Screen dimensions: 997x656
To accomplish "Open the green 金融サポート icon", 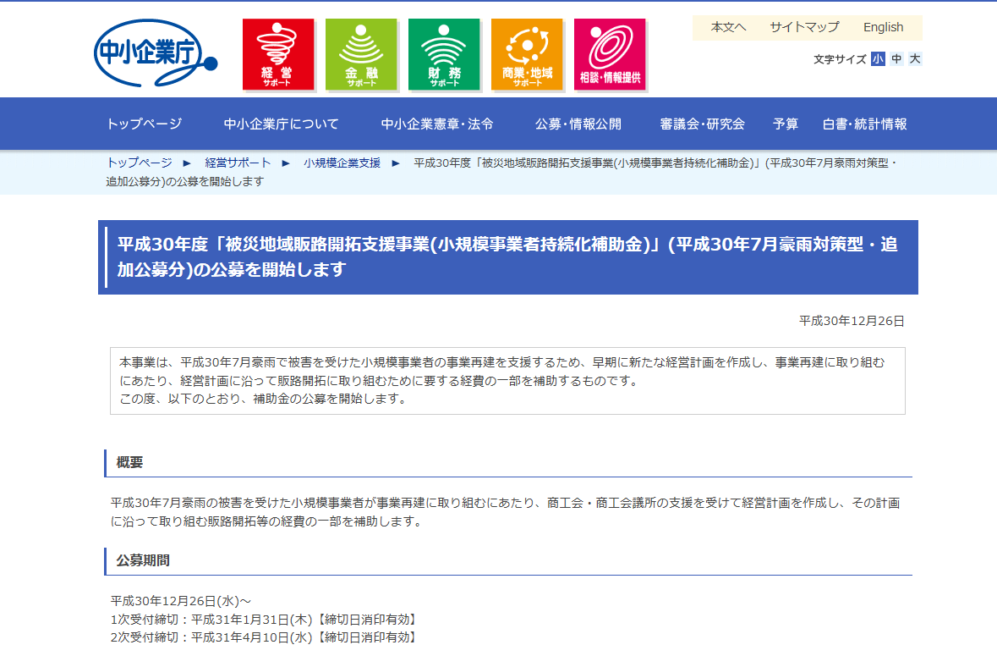I will pos(361,54).
